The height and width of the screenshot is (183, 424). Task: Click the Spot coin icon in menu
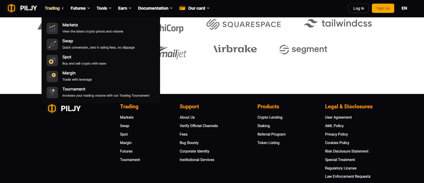pyautogui.click(x=52, y=60)
